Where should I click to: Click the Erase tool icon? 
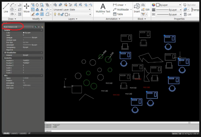[x=33, y=14]
